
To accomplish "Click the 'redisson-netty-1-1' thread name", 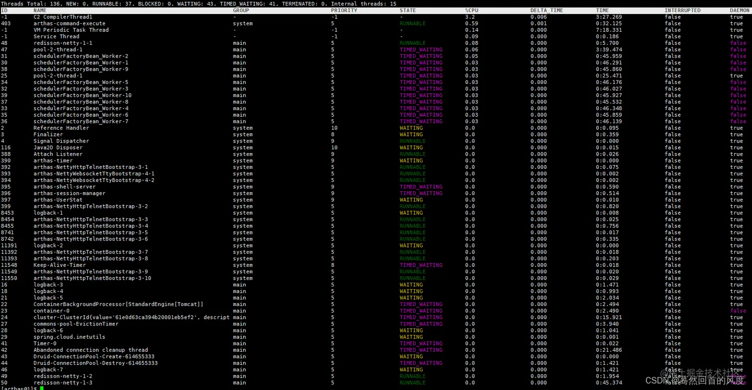I will click(x=63, y=43).
